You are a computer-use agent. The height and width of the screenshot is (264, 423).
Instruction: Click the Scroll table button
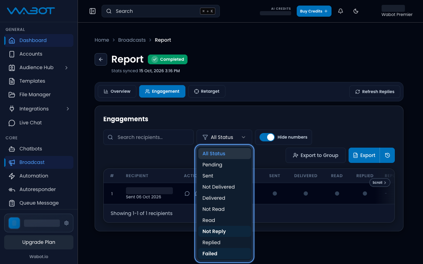click(380, 182)
